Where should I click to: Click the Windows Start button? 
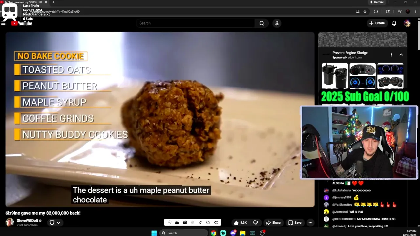tap(154, 233)
